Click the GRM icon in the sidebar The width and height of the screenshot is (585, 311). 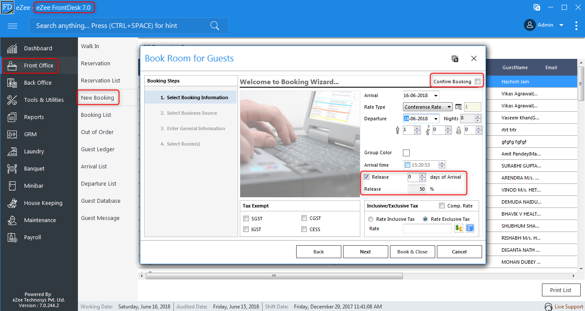coord(12,134)
